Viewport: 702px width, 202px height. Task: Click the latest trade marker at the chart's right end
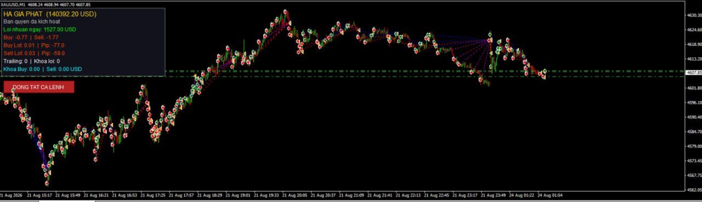pos(545,71)
